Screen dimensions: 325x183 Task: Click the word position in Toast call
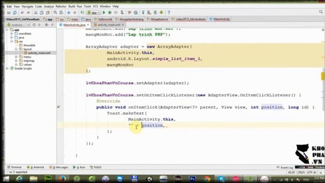click(x=152, y=126)
